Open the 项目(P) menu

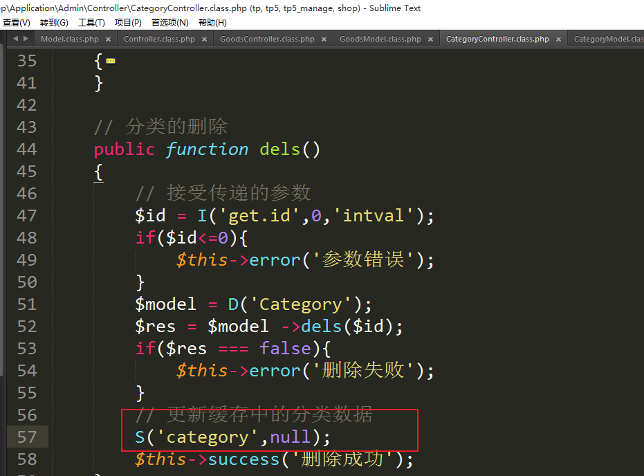128,23
